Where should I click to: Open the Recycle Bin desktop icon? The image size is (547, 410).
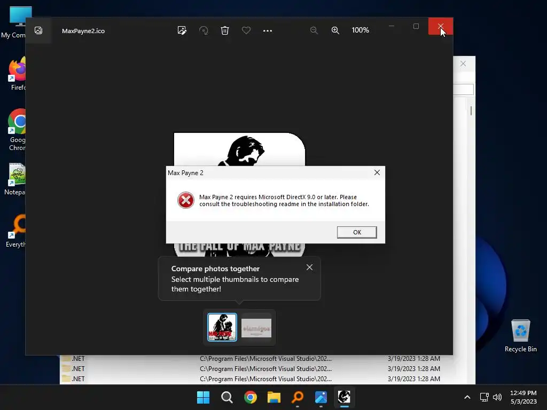(520, 335)
